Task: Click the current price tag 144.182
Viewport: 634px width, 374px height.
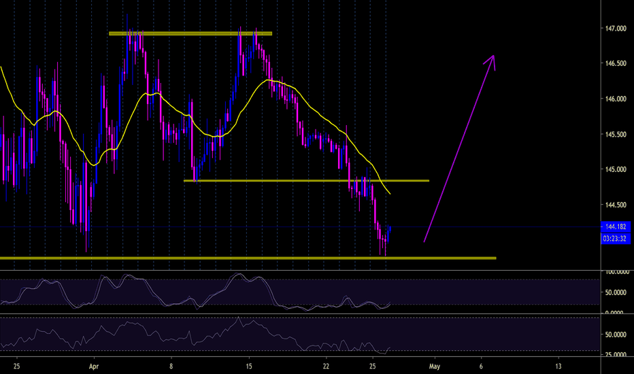Action: (616, 227)
